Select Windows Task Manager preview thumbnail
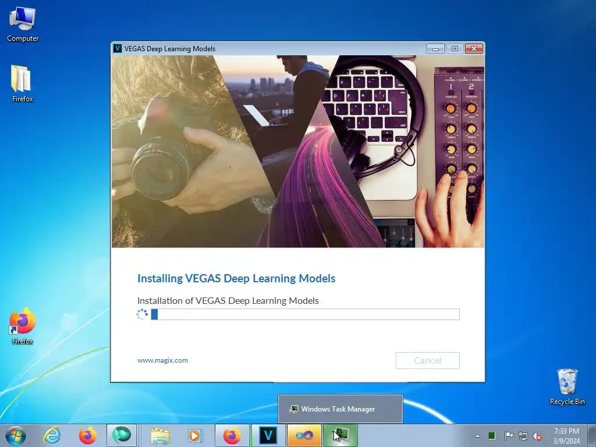The image size is (596, 447). 340,409
